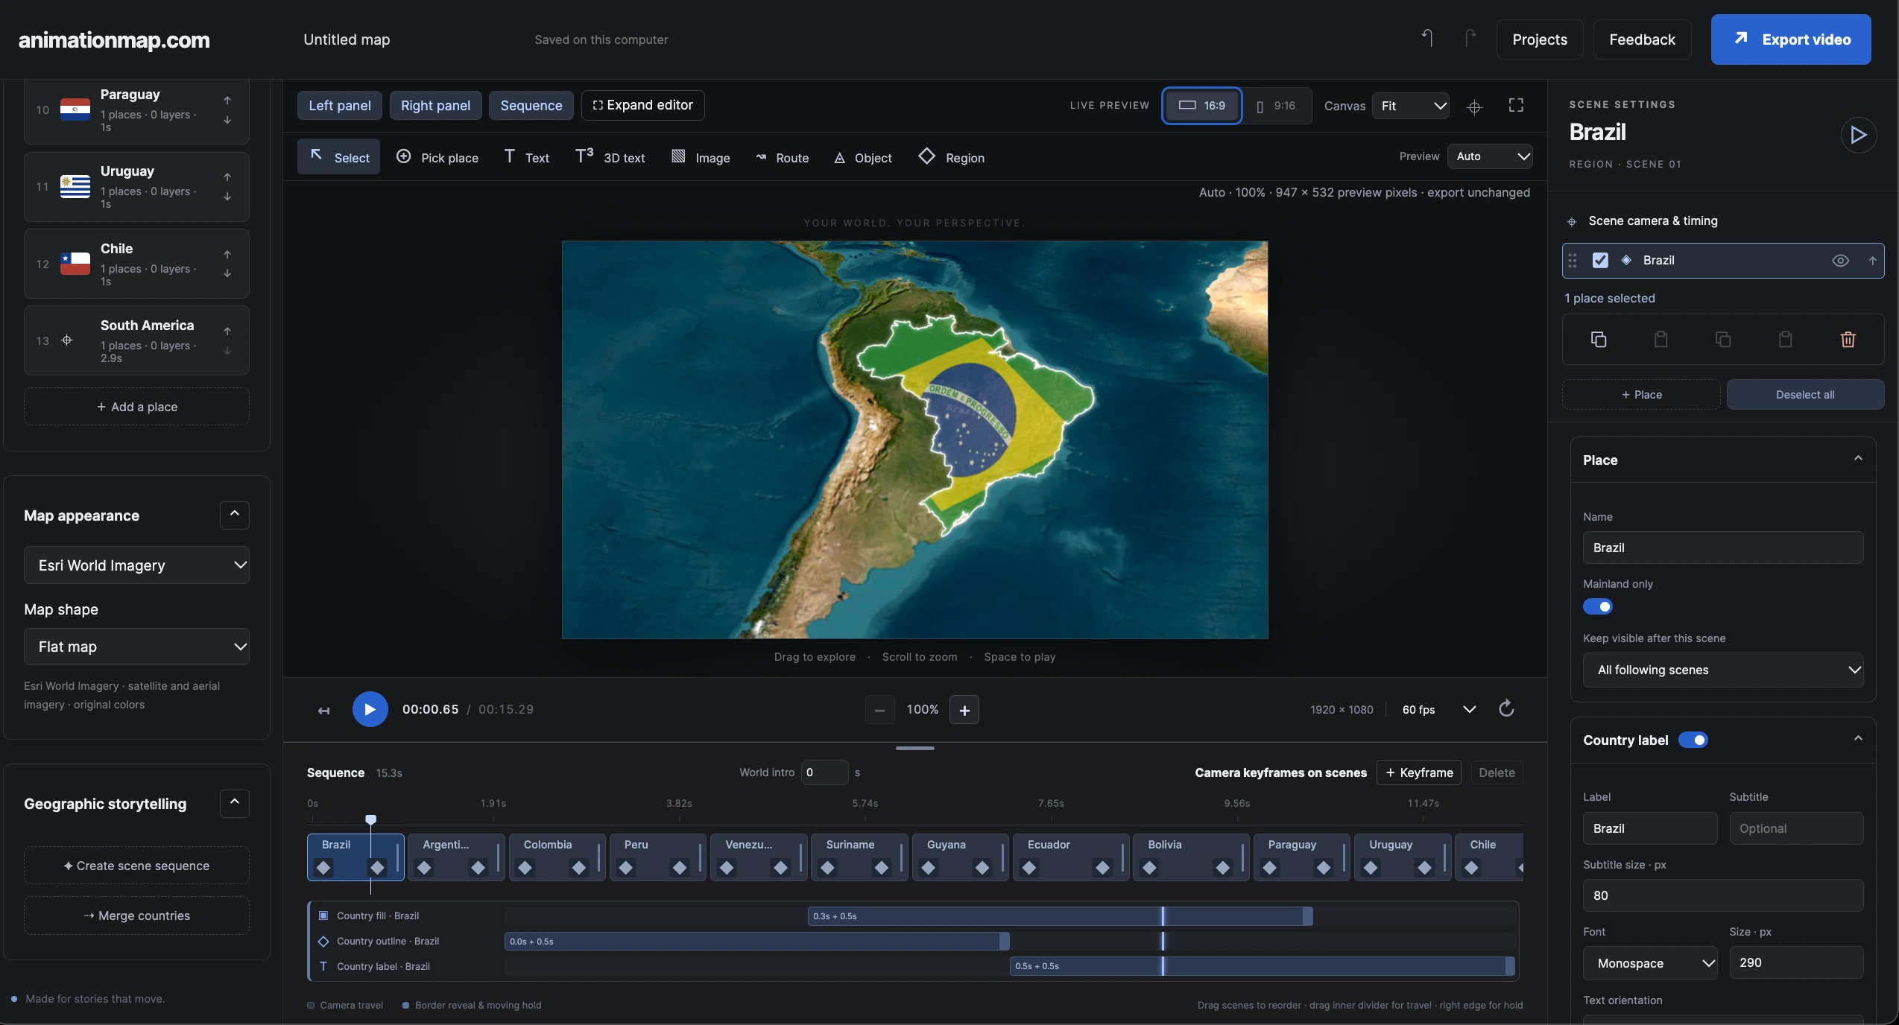The image size is (1899, 1025).
Task: Click Create scene sequence
Action: [x=136, y=866]
